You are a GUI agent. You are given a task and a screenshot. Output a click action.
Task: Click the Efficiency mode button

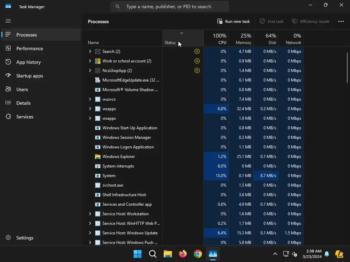click(310, 21)
